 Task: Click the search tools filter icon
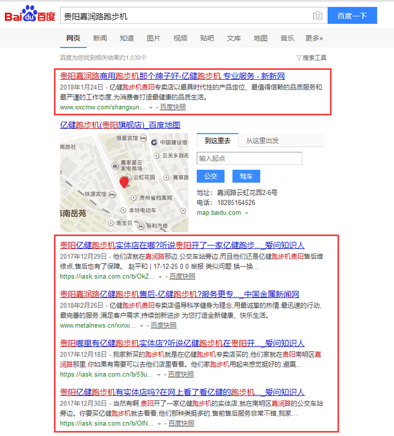(299, 58)
